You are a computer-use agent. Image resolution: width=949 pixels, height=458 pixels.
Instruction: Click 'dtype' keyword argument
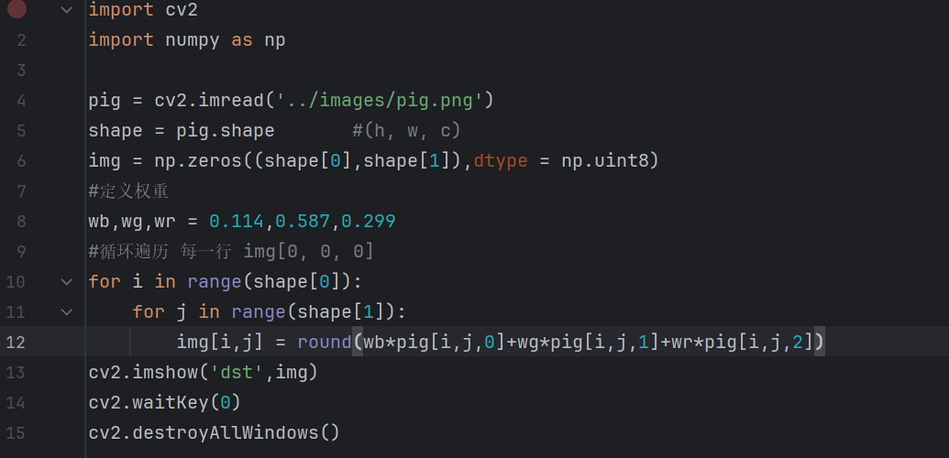point(501,161)
